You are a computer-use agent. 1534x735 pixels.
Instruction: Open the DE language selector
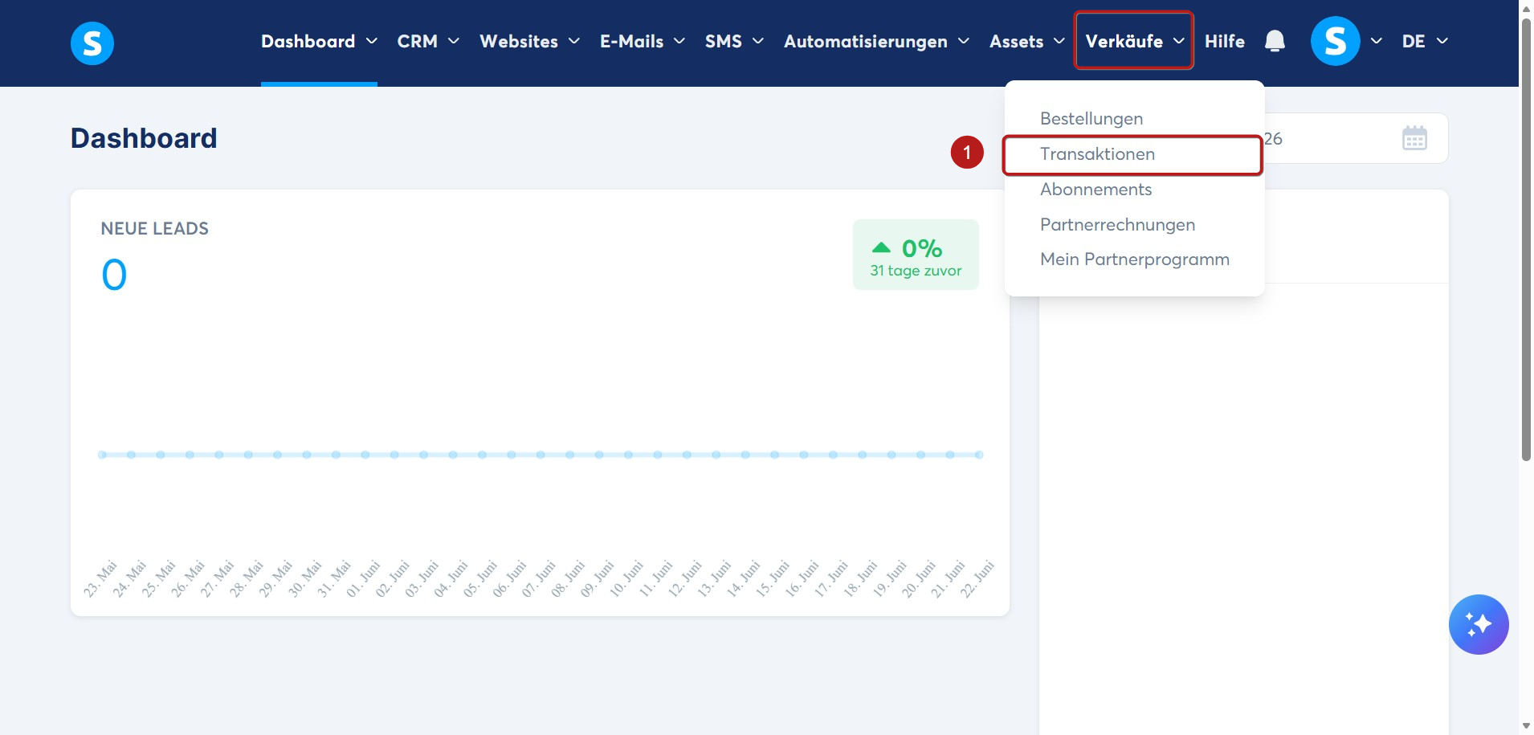(1425, 41)
